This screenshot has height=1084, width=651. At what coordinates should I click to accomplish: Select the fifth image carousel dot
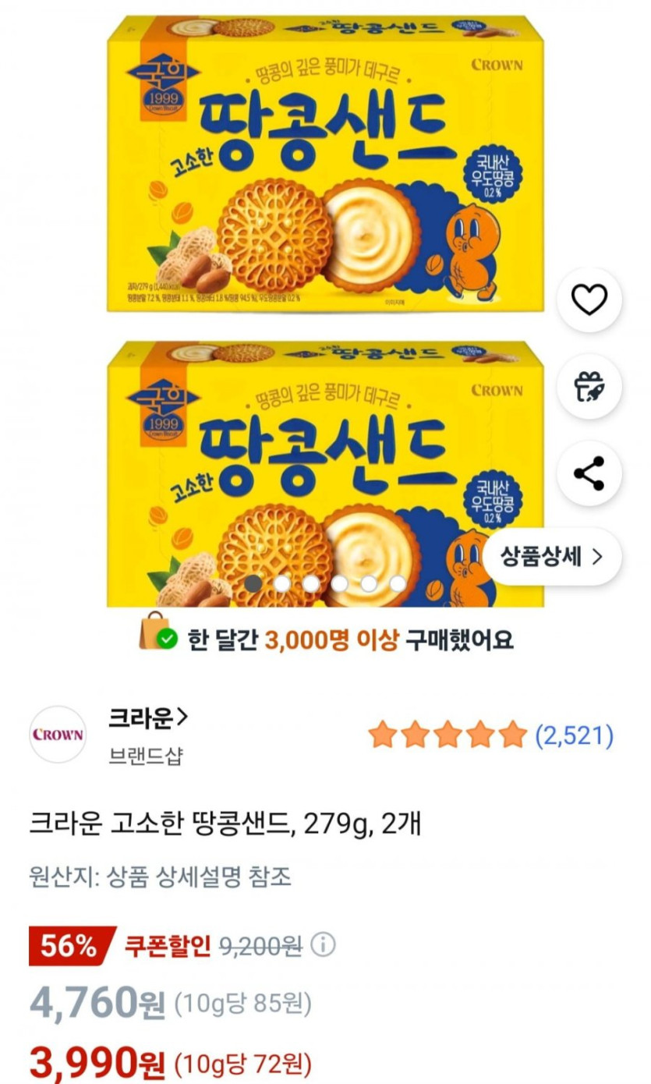[x=369, y=583]
